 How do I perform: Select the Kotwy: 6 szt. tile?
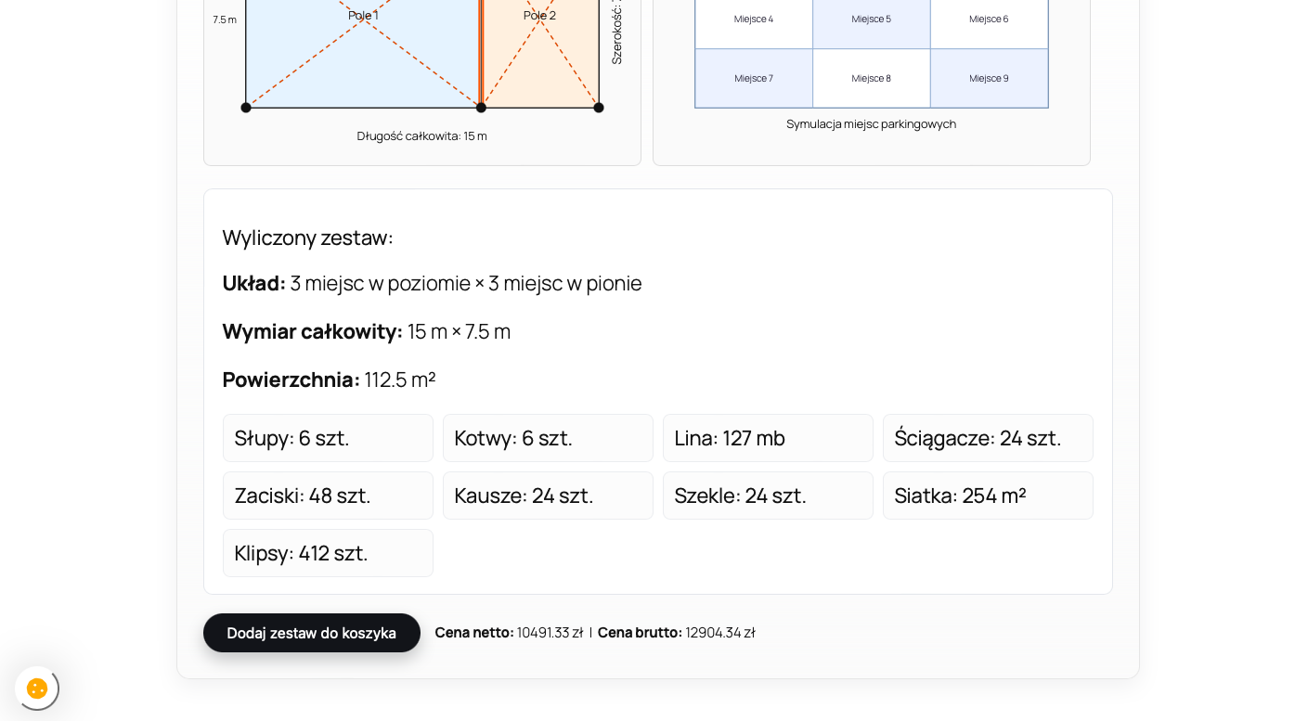(548, 438)
